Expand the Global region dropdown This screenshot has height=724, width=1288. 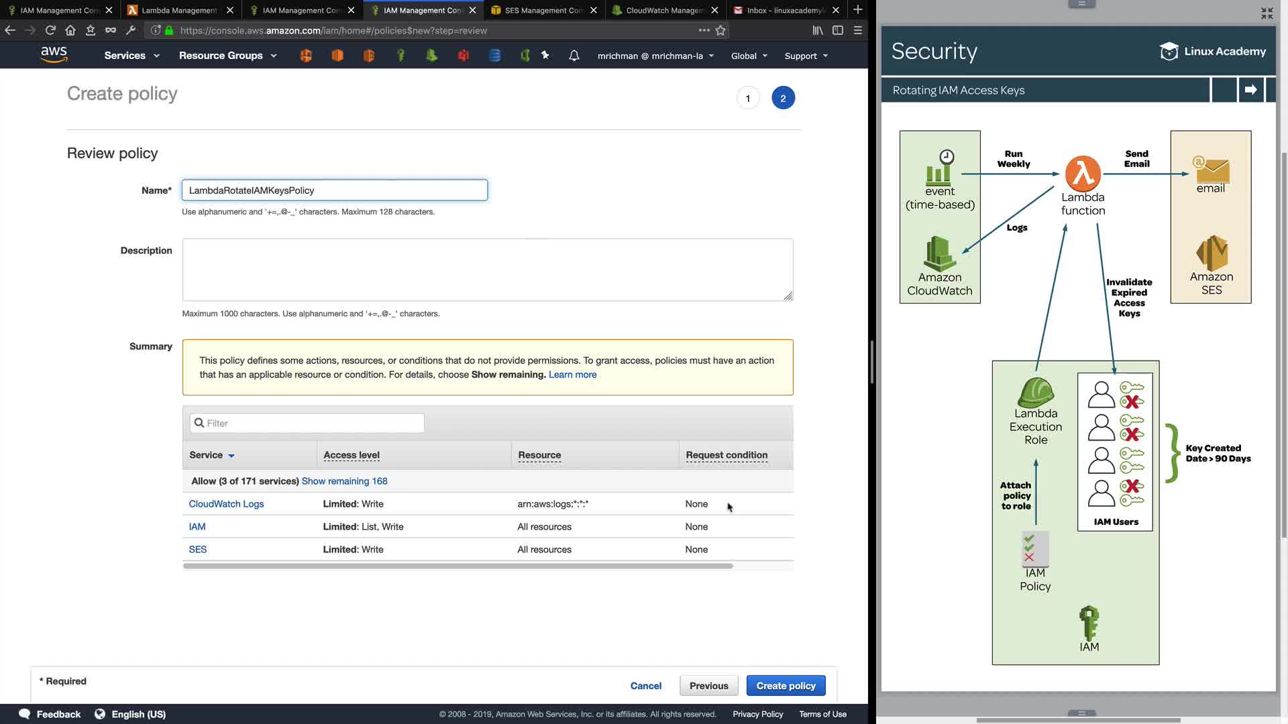point(749,56)
